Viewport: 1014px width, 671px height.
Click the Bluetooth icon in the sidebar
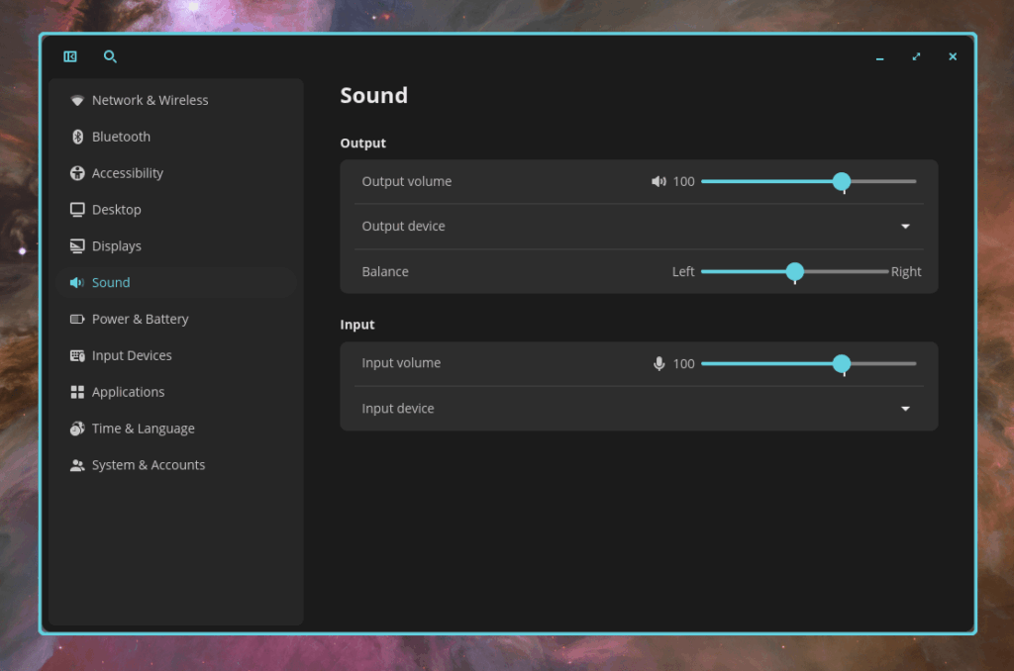(77, 137)
